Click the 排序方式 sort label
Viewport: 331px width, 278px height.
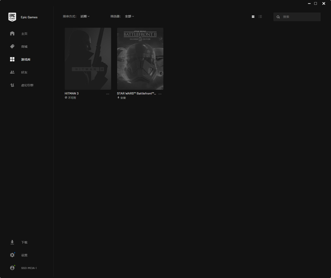coord(70,17)
